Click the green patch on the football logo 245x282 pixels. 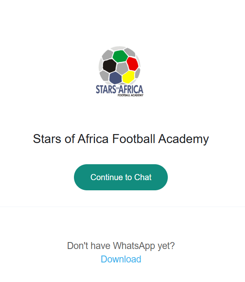click(120, 56)
